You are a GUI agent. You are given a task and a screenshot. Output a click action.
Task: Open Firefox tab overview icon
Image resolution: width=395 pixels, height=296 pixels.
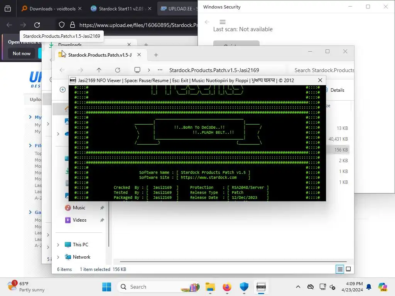[x=8, y=9]
